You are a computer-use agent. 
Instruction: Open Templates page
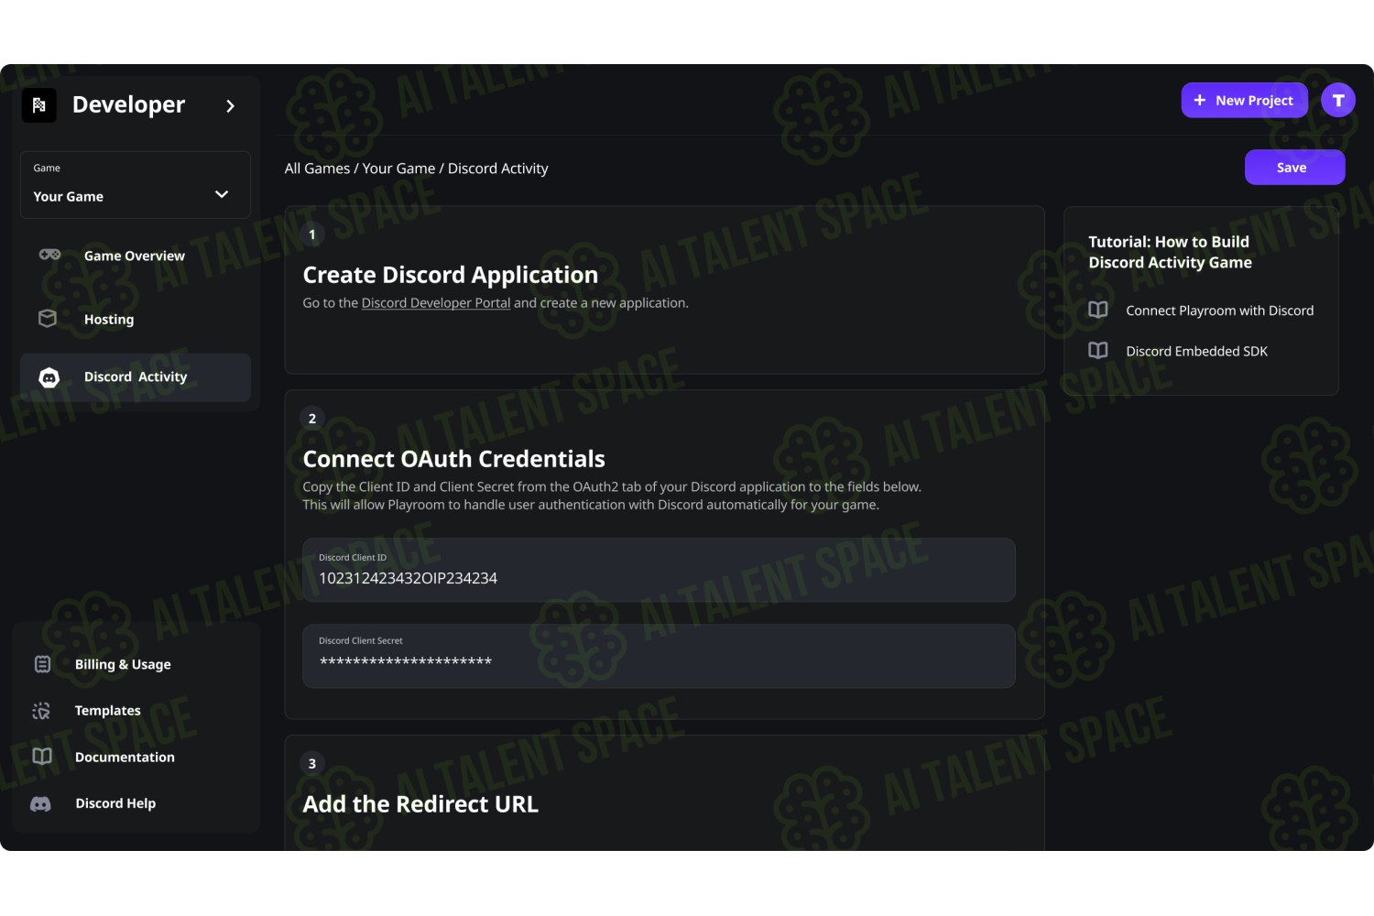108,711
